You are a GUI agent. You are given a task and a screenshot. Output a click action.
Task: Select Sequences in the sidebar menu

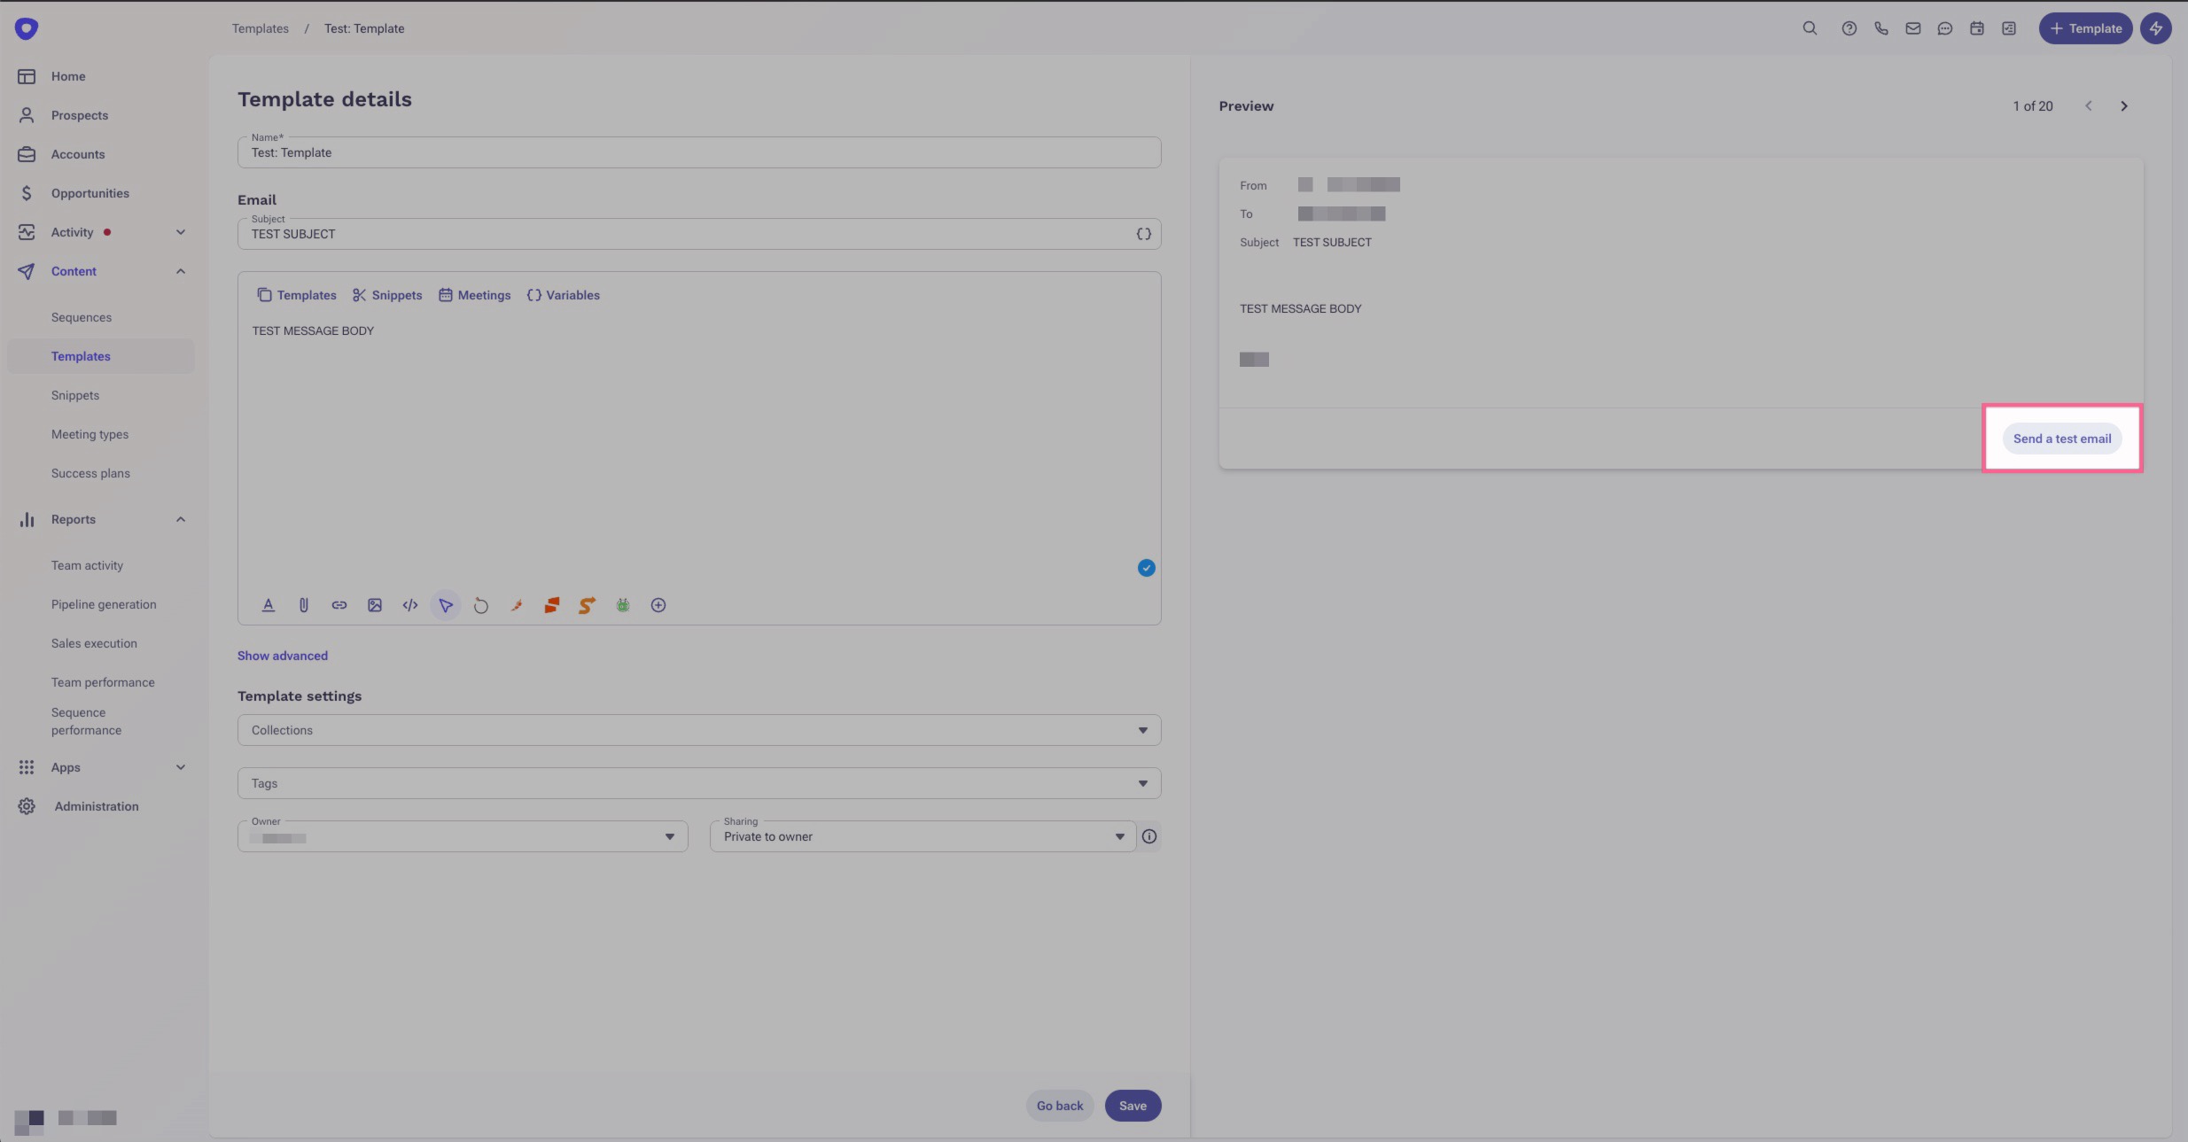pyautogui.click(x=82, y=317)
